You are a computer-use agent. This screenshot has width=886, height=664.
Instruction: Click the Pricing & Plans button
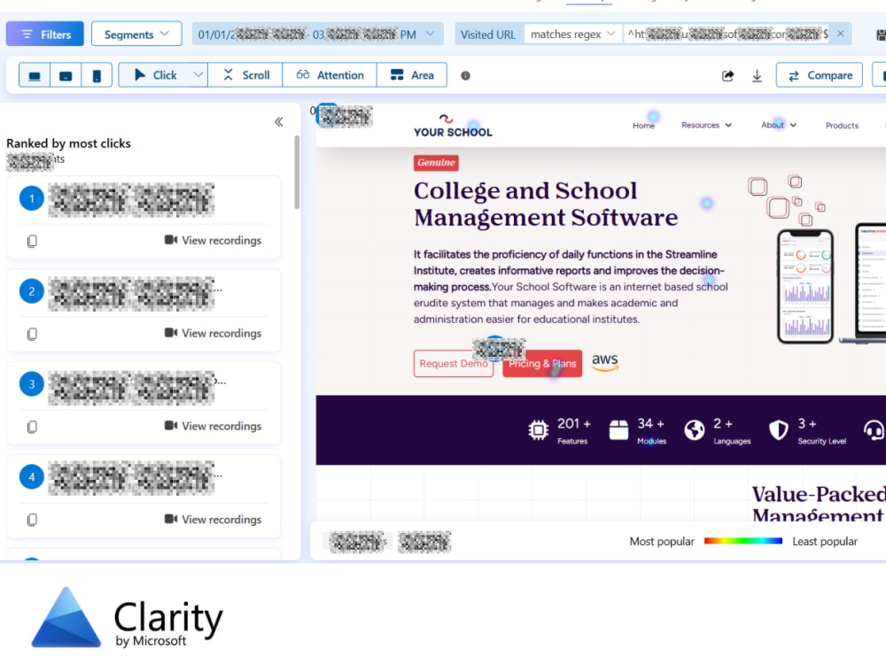pyautogui.click(x=542, y=364)
